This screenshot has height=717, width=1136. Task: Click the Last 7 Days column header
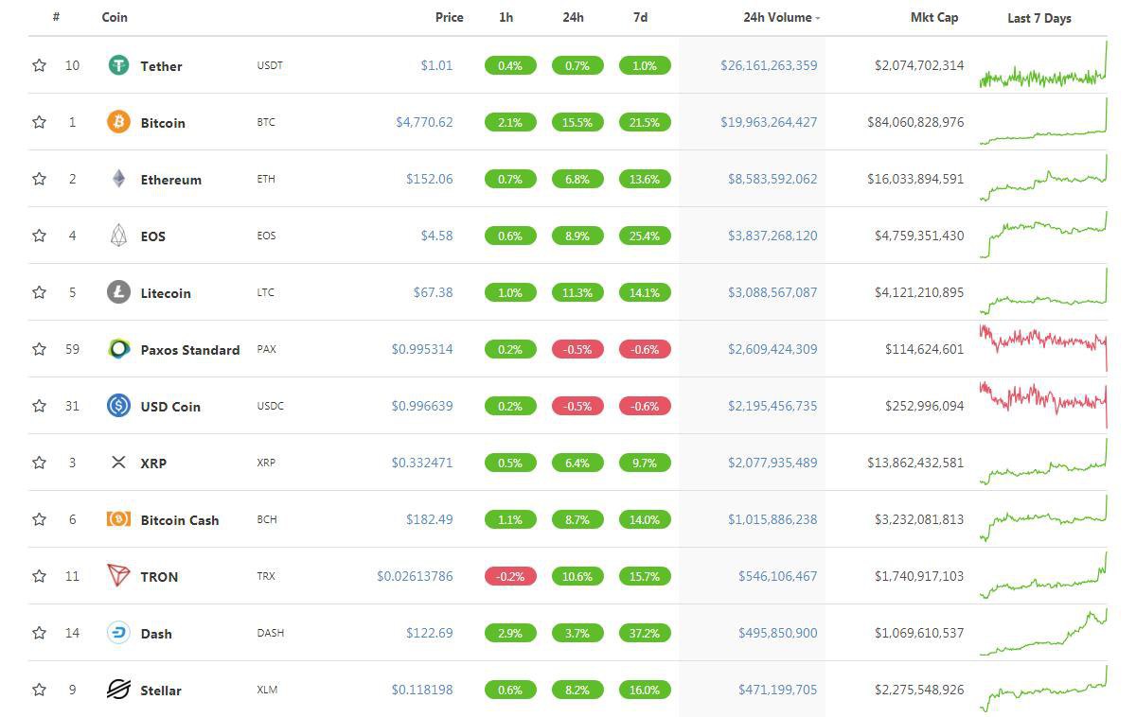tap(1039, 18)
